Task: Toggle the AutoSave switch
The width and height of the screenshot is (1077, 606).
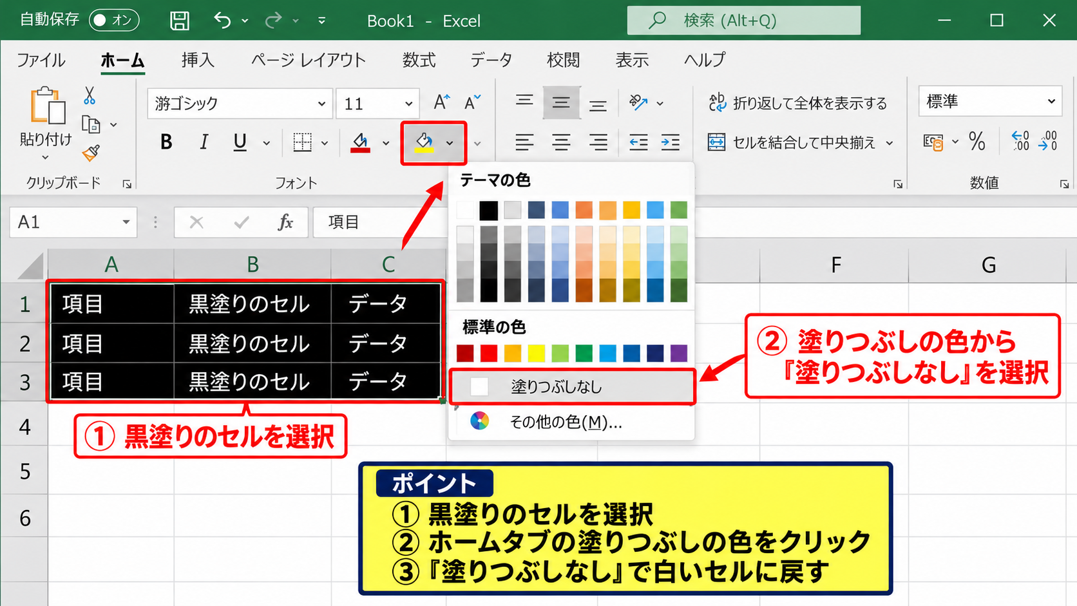Action: pos(114,21)
